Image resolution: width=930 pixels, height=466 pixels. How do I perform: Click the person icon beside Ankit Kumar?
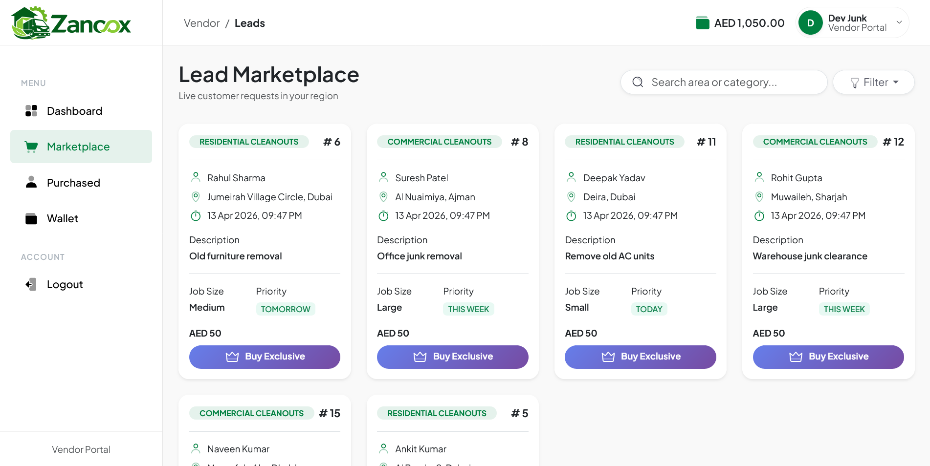pos(384,448)
